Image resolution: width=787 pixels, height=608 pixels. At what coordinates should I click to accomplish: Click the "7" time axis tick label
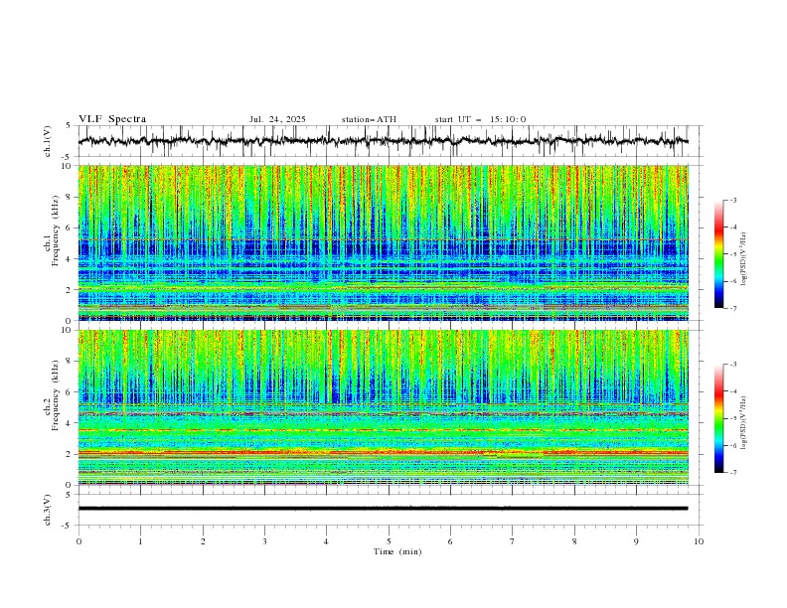click(x=513, y=541)
